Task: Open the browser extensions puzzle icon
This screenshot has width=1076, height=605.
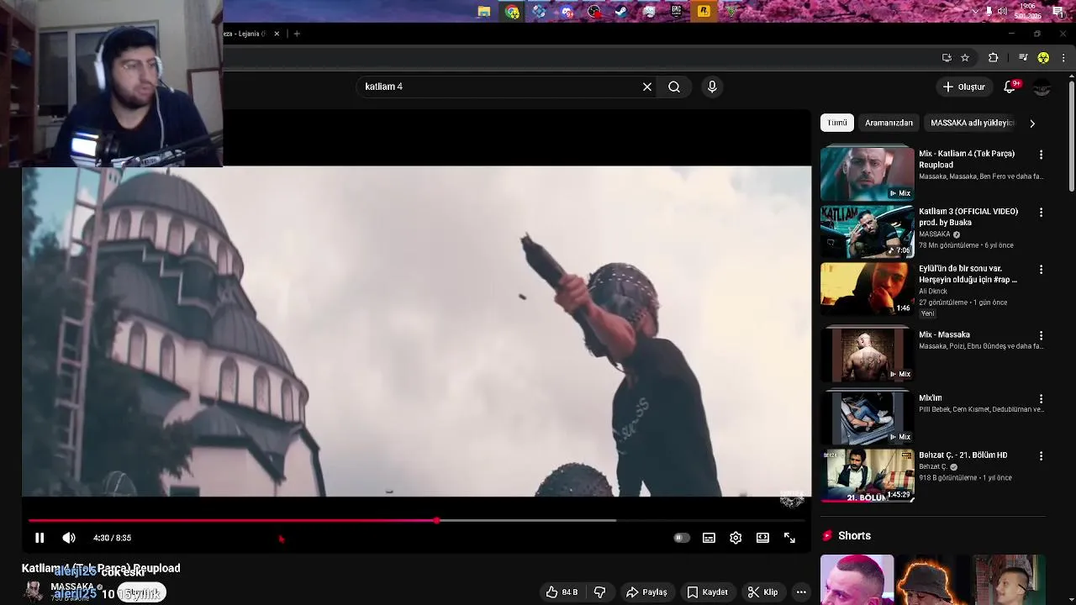Action: click(x=993, y=57)
